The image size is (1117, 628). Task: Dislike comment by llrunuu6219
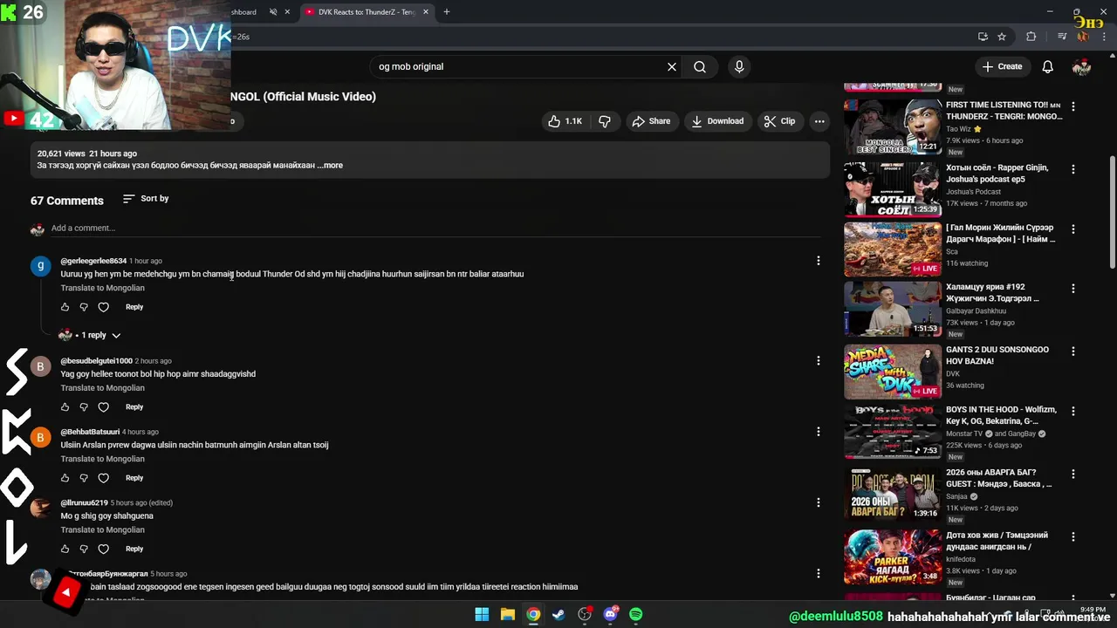84,549
